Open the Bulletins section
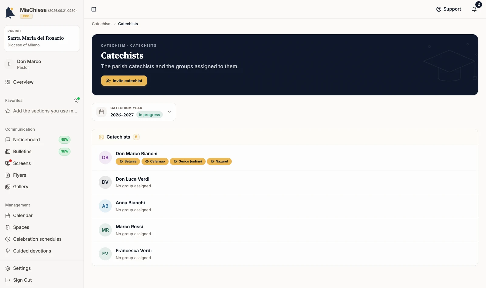 (42, 152)
